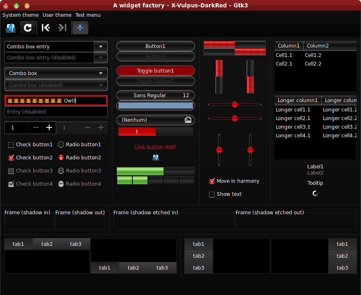Switch to tab2 in top-tabs notebook
The height and width of the screenshot is (295, 361).
pyautogui.click(x=47, y=244)
